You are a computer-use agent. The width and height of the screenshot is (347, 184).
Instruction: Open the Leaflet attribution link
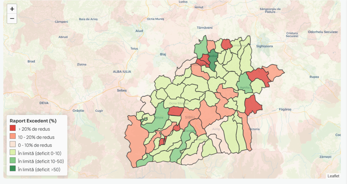[x=333, y=176]
